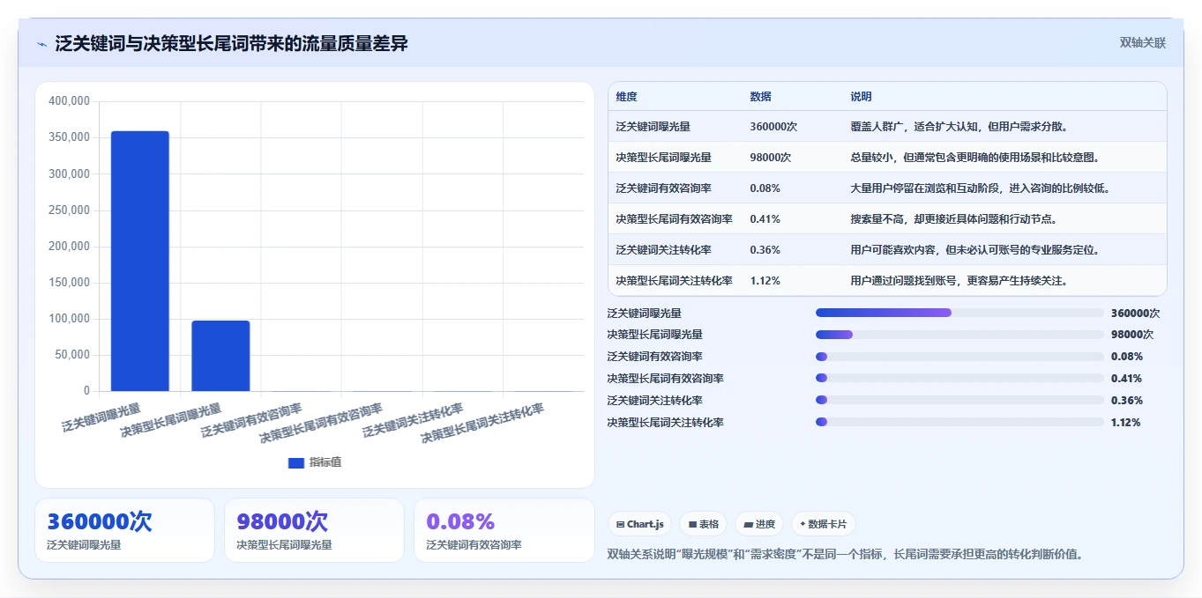Click the 100,000 y-axis label
Image resolution: width=1202 pixels, height=598 pixels.
pos(69,319)
